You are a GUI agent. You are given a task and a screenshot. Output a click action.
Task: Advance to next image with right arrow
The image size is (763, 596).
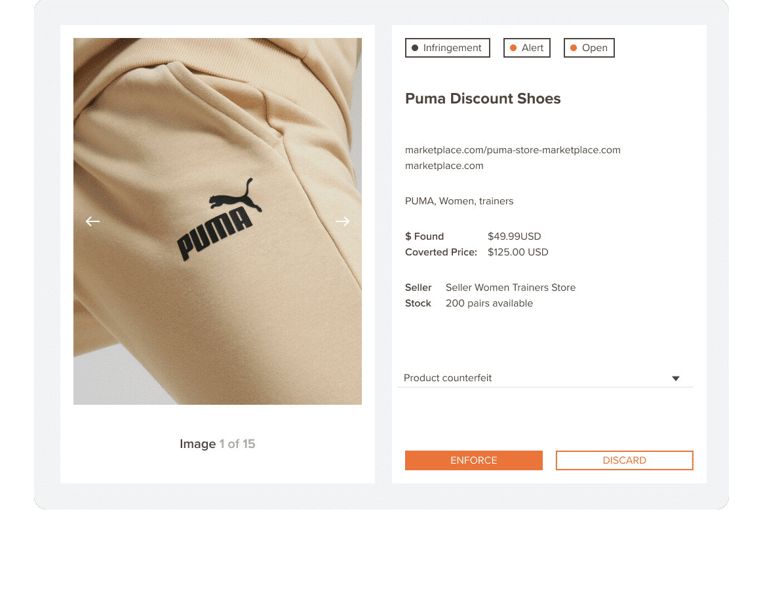point(343,221)
